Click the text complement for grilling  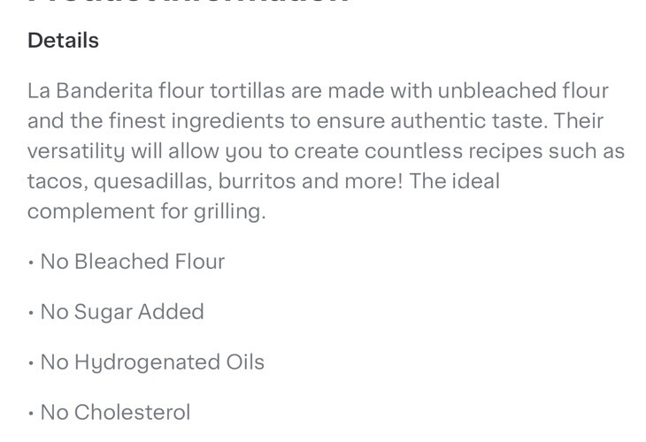coord(146,211)
